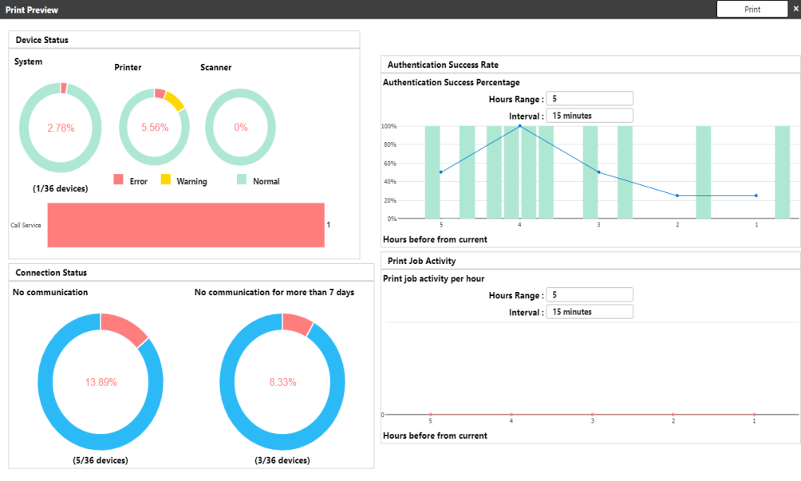Click the yellow Warning legend swatch
Screen dimensions: 801x481
[x=167, y=180]
